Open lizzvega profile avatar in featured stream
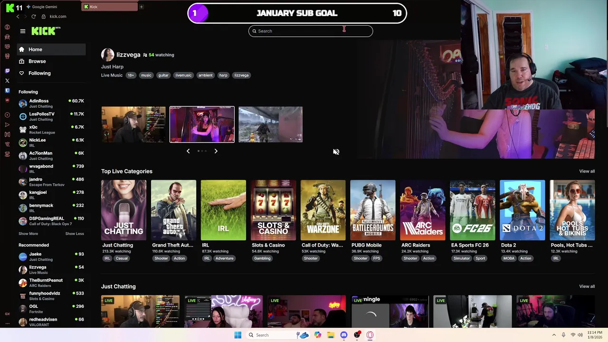 click(x=107, y=55)
